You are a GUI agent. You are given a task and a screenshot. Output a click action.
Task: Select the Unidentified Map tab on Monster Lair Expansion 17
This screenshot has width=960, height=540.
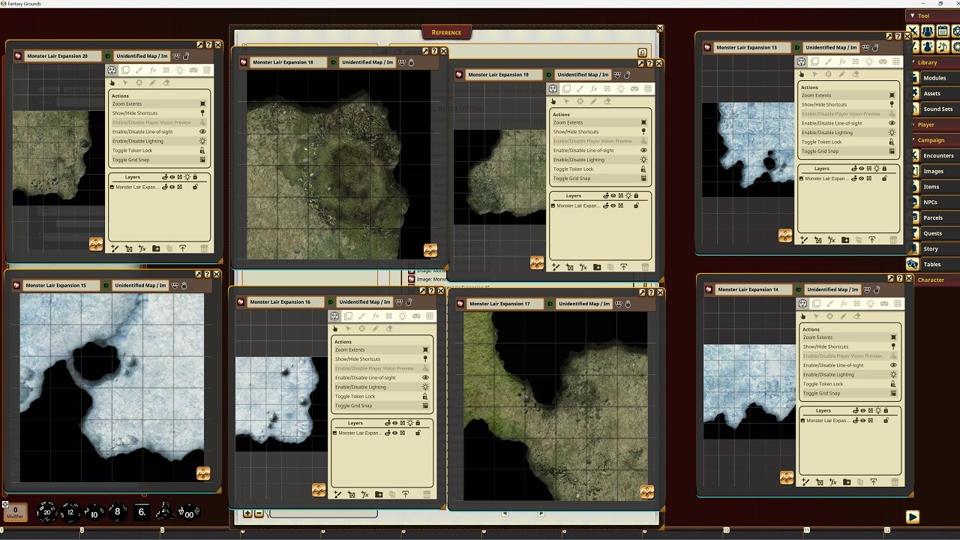585,304
